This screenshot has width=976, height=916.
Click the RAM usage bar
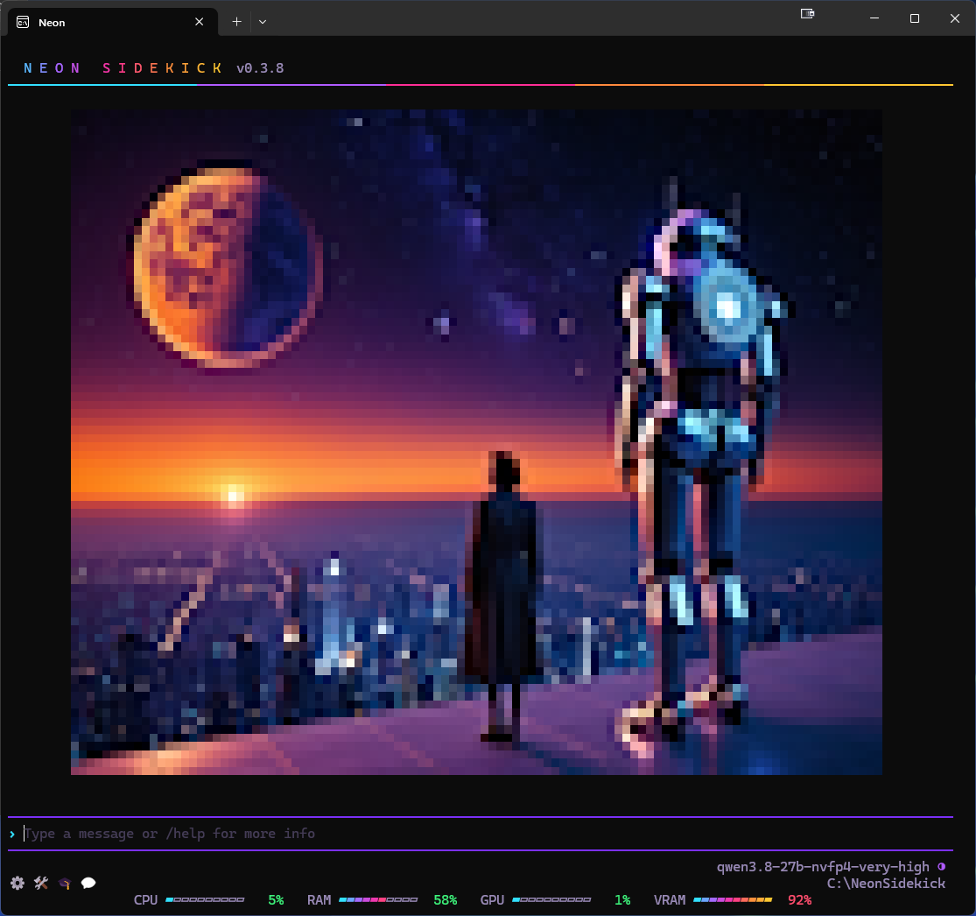pos(378,900)
